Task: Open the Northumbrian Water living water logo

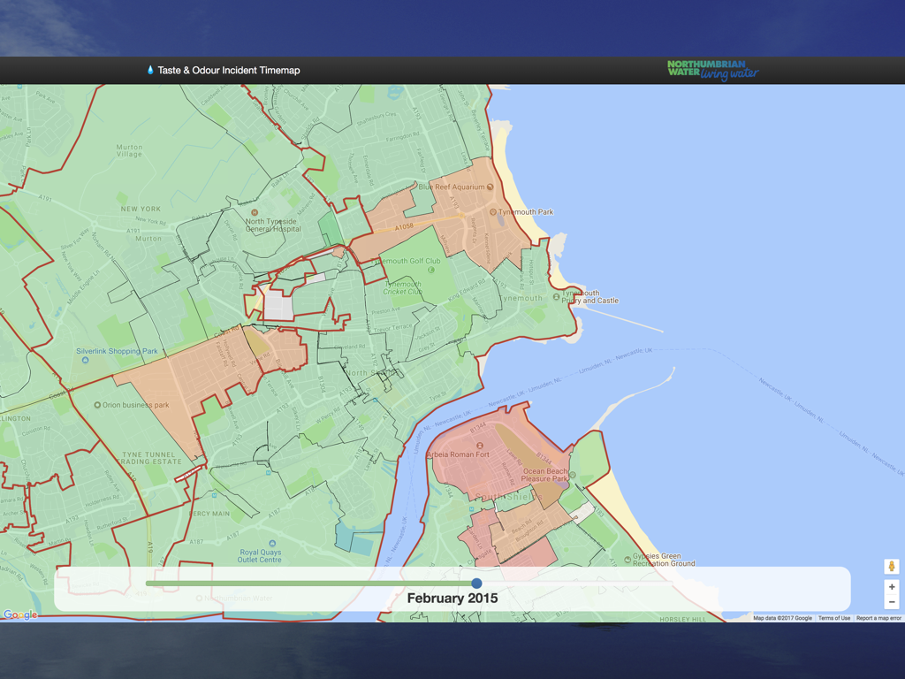Action: [x=713, y=71]
